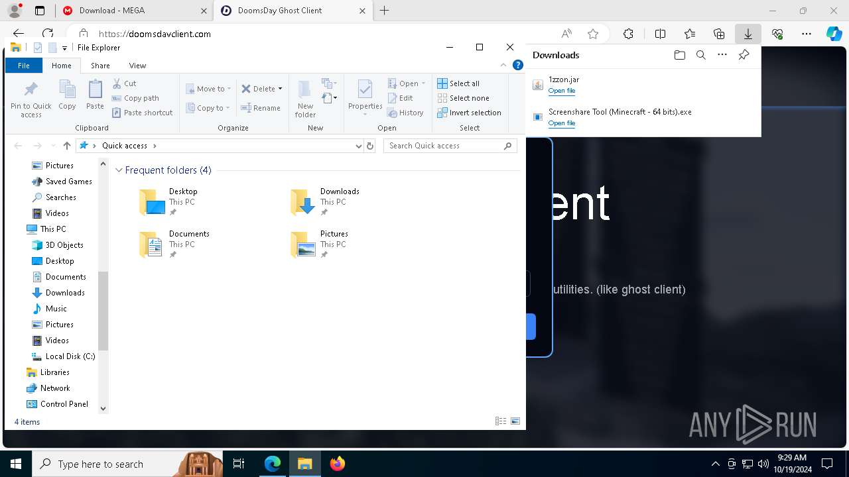Click Edit in the Open group

click(401, 98)
